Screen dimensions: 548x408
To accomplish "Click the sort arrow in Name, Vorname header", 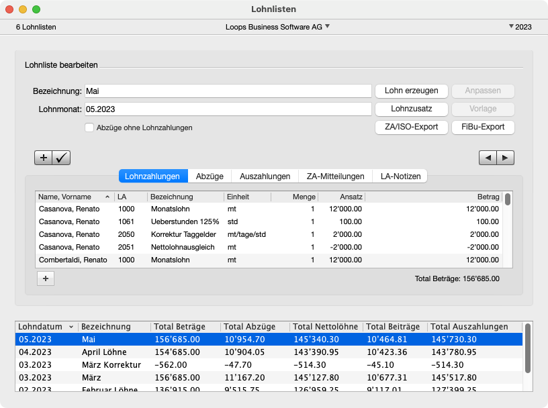I will [107, 197].
